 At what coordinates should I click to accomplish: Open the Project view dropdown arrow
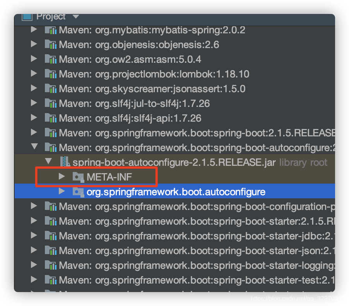pyautogui.click(x=76, y=17)
